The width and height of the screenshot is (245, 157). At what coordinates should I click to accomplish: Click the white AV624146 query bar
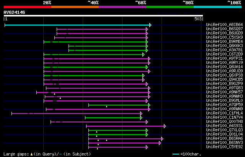103,16
